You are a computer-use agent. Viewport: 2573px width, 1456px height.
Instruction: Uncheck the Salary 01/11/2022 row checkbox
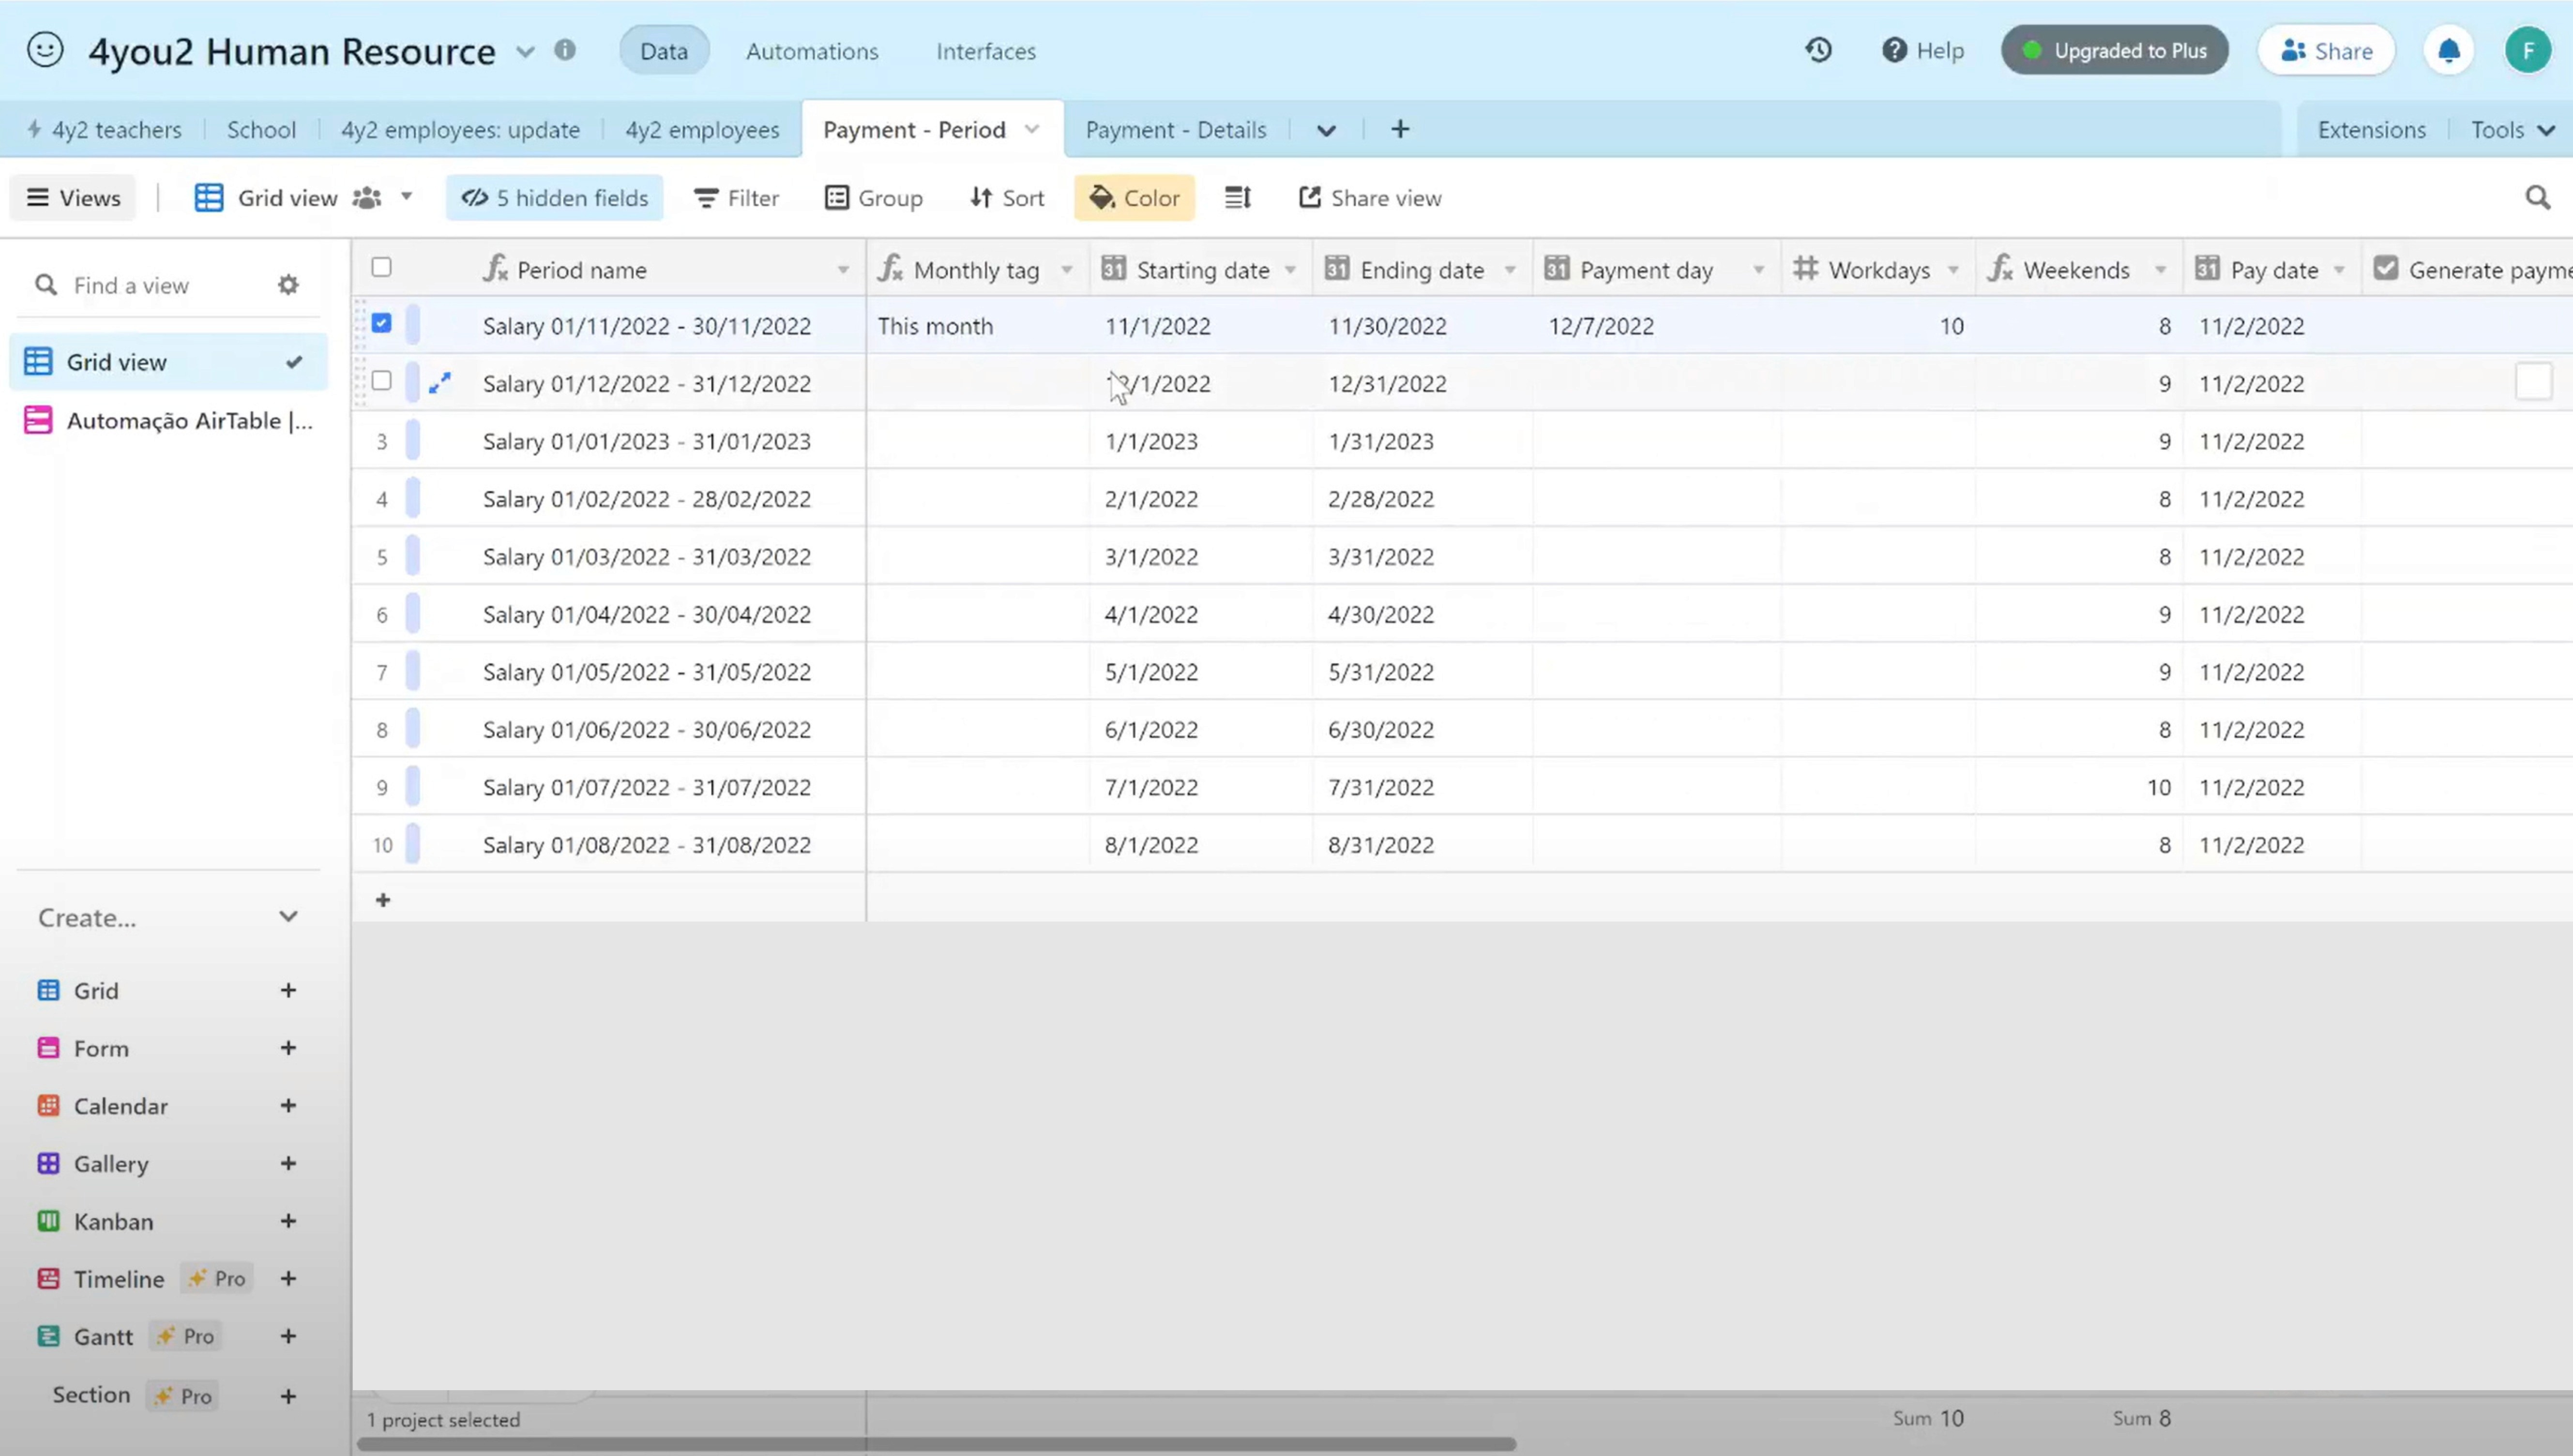(x=381, y=323)
